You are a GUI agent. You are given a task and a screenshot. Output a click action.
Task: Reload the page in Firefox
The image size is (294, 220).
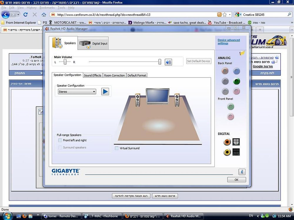pos(26,15)
